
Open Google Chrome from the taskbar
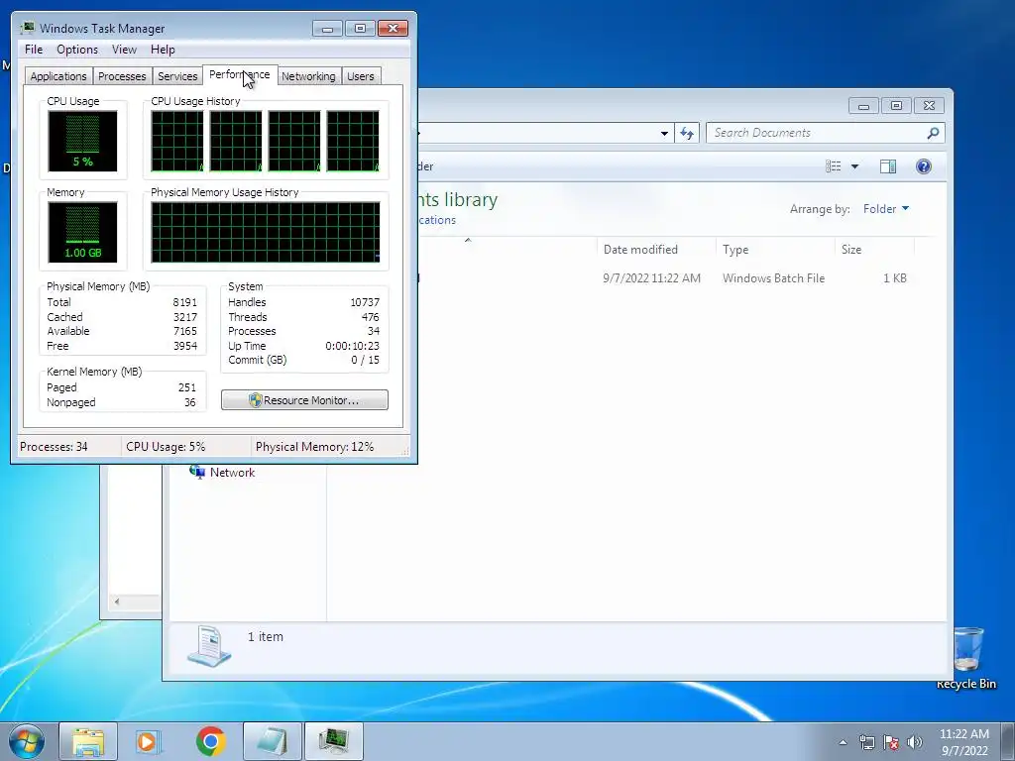click(210, 741)
